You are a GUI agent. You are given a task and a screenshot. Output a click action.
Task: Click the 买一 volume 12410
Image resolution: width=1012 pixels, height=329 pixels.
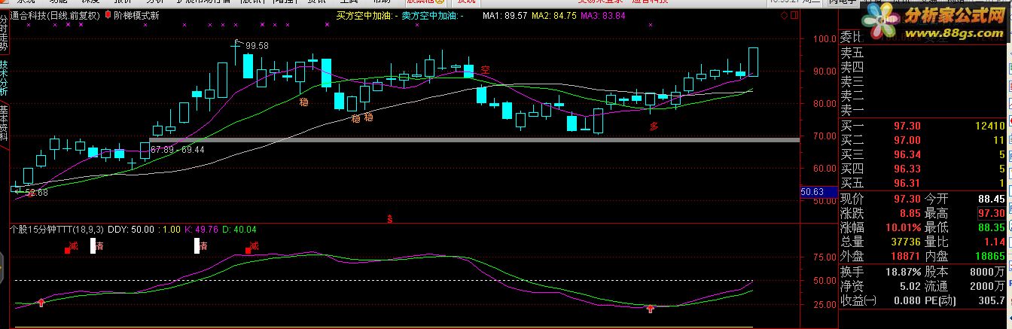(x=989, y=126)
